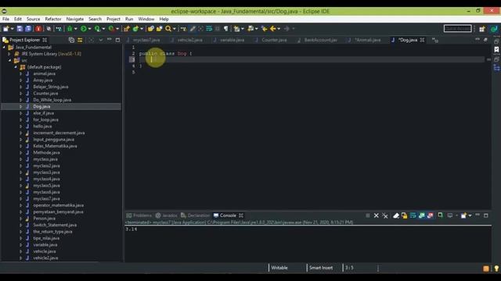Close the *Dog.java editor tab
501x281 pixels.
pos(423,40)
